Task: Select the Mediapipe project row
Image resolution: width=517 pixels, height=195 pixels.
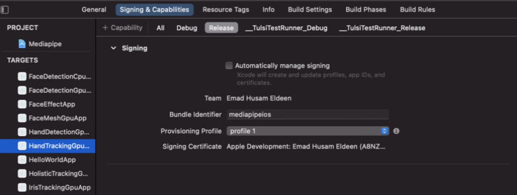Action: 48,44
